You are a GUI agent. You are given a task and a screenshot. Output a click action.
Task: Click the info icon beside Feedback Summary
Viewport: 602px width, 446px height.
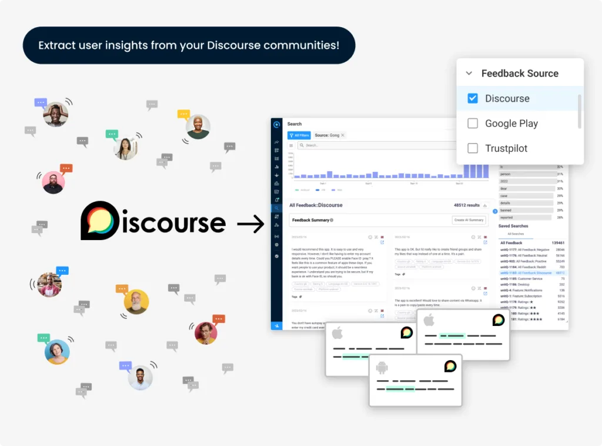click(x=332, y=220)
